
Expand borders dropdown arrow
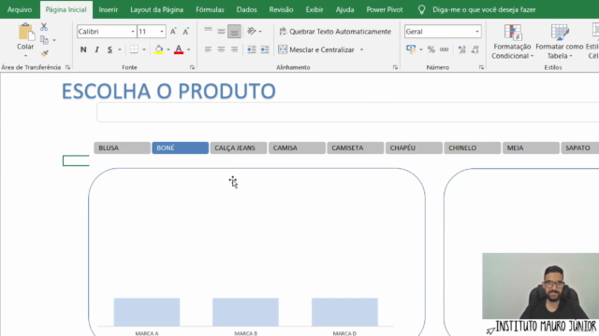coord(144,49)
